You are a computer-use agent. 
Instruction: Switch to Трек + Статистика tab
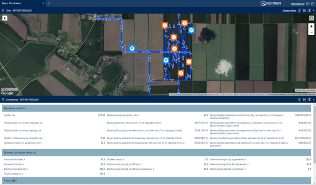pyautogui.click(x=11, y=3)
